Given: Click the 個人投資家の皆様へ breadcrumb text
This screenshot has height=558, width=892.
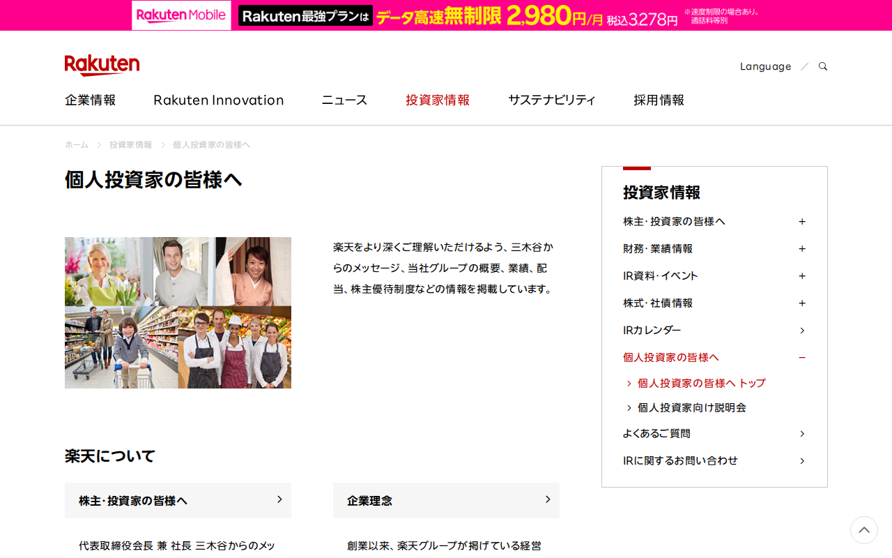Looking at the screenshot, I should tap(211, 144).
